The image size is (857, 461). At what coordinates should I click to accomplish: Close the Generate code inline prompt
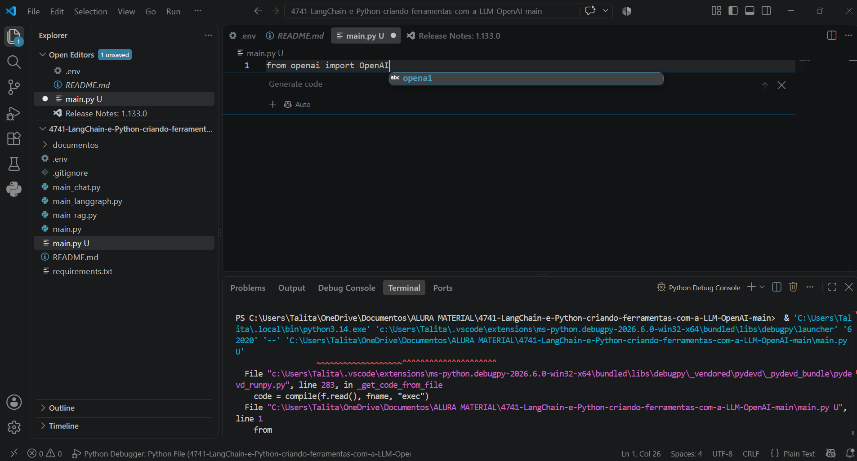click(782, 85)
